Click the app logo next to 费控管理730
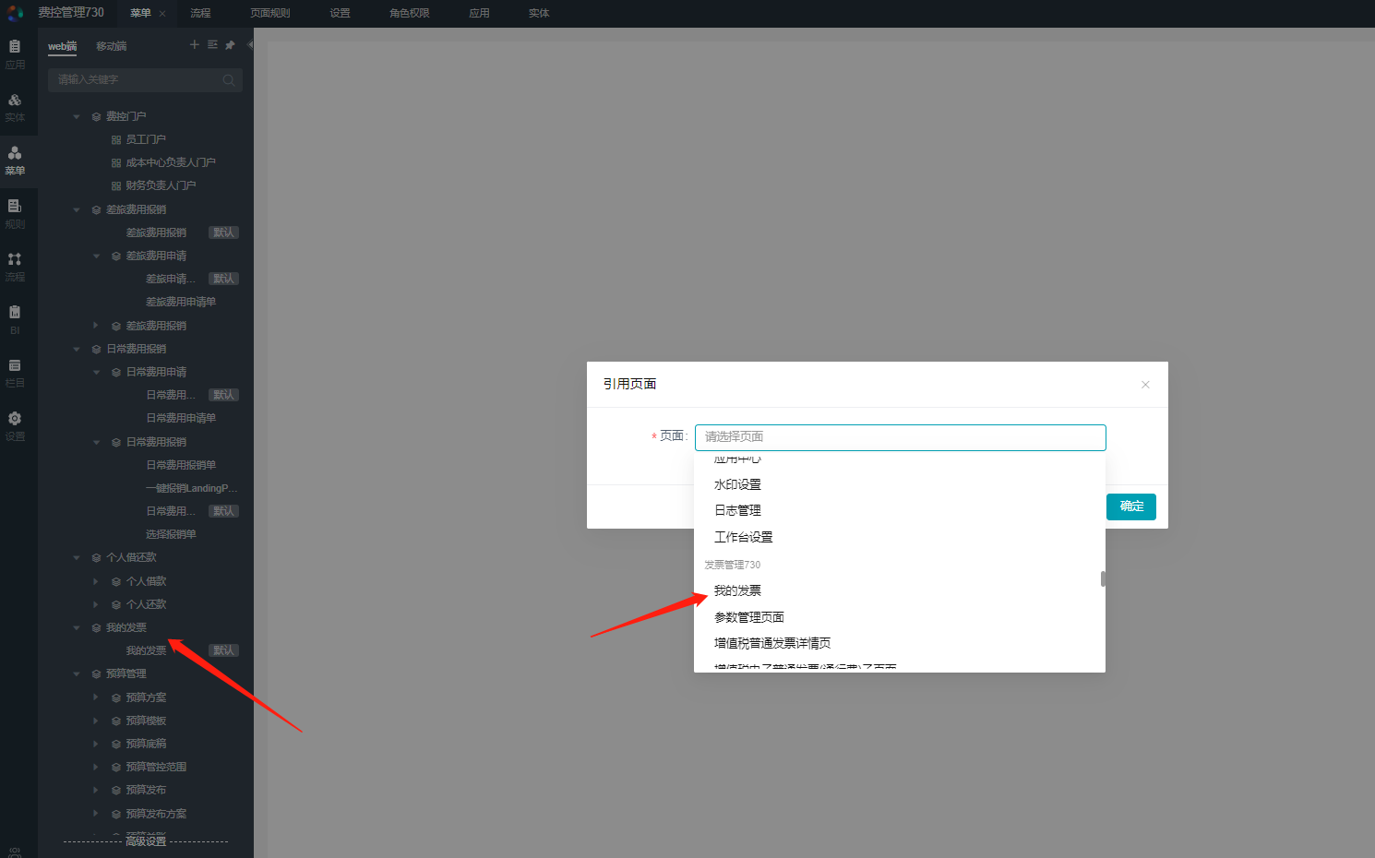The width and height of the screenshot is (1375, 858). click(16, 13)
